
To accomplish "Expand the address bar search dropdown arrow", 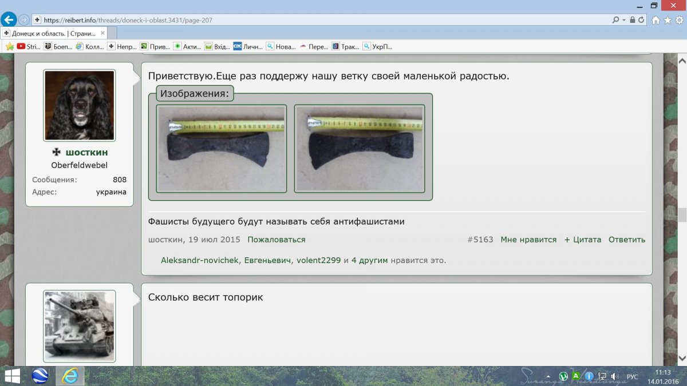I will coord(623,20).
